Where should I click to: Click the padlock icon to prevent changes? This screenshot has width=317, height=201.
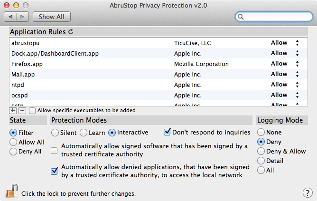(11, 191)
